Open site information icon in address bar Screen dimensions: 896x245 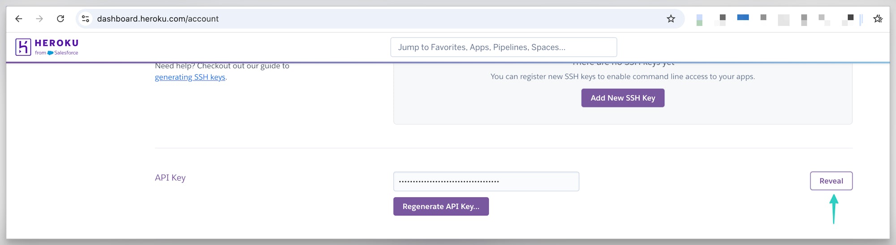click(85, 19)
